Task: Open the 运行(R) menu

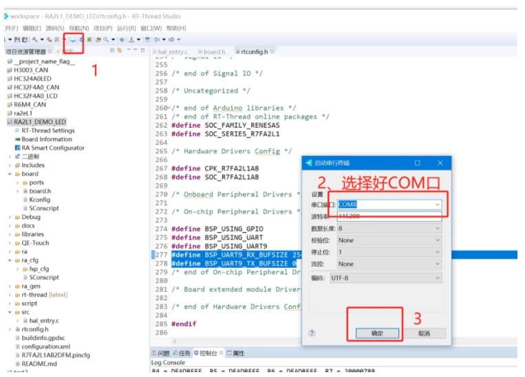Action: point(127,28)
